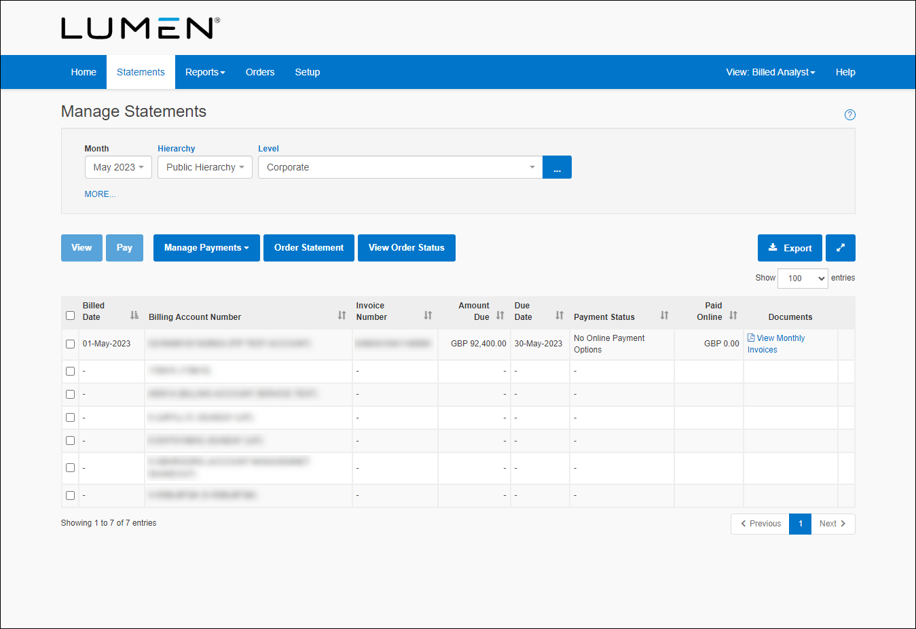Click the document icon beside View Monthly Invoices
916x629 pixels.
(750, 338)
